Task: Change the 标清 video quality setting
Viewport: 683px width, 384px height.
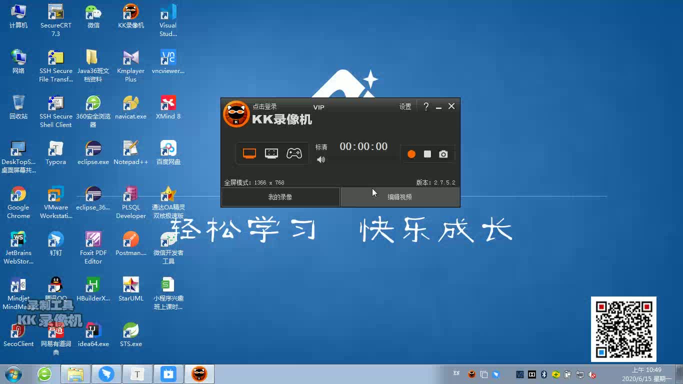Action: tap(321, 147)
